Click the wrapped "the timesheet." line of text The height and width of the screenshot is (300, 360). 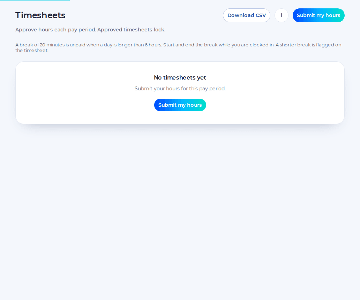pyautogui.click(x=32, y=51)
